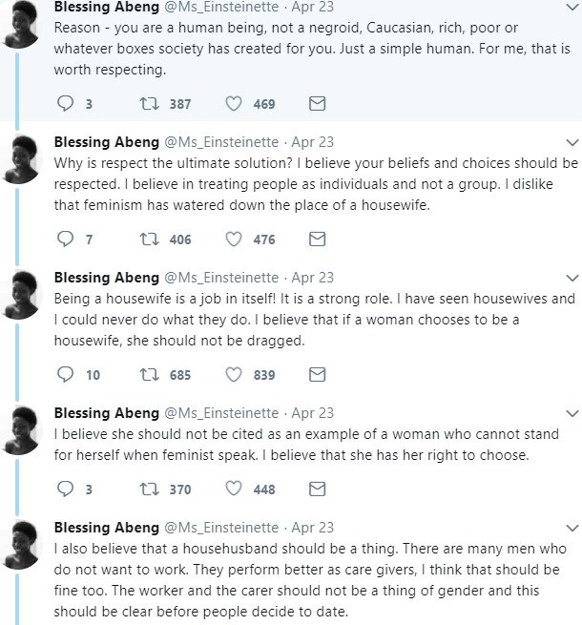582x625 pixels.
Task: Reply to the tweet with 10 replies
Action: 66,374
